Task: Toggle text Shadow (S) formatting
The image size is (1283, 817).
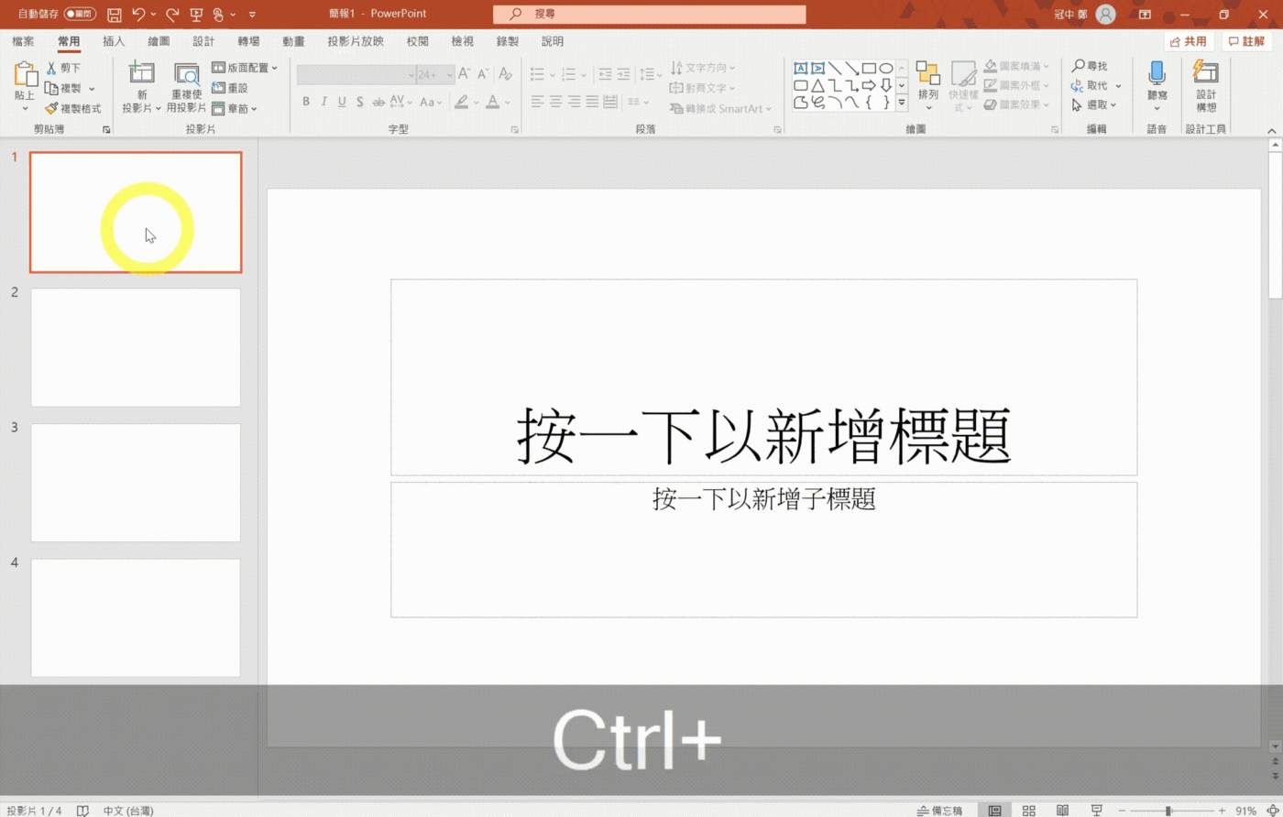Action: (x=360, y=102)
